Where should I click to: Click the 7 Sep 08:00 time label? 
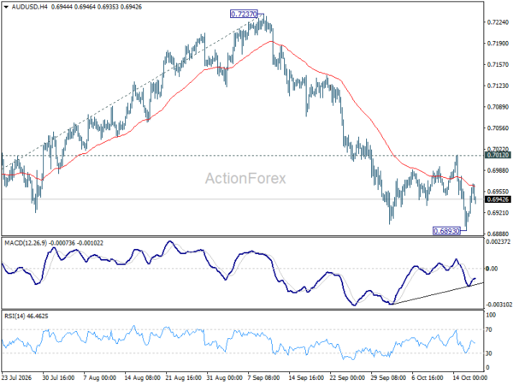(x=263, y=378)
